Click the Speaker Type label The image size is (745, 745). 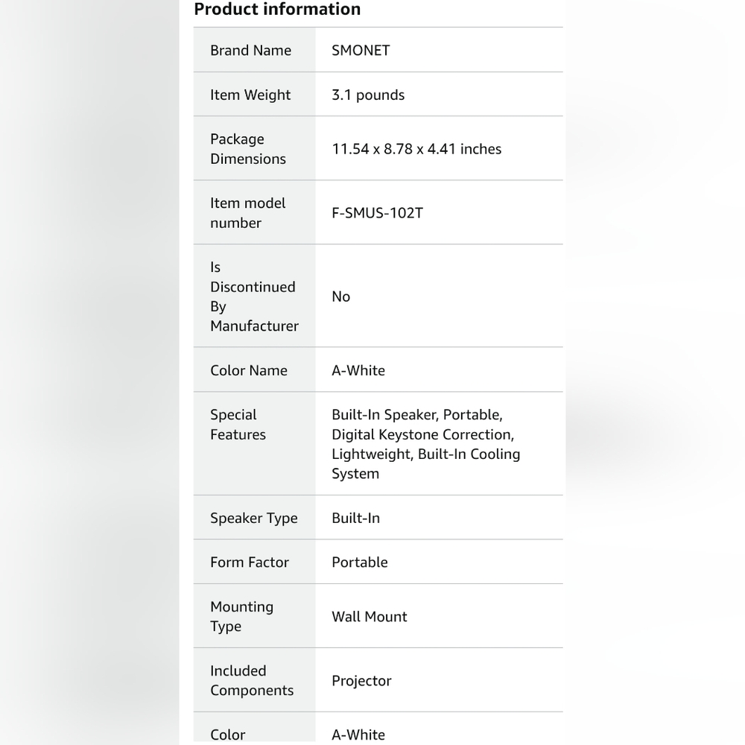pyautogui.click(x=254, y=518)
